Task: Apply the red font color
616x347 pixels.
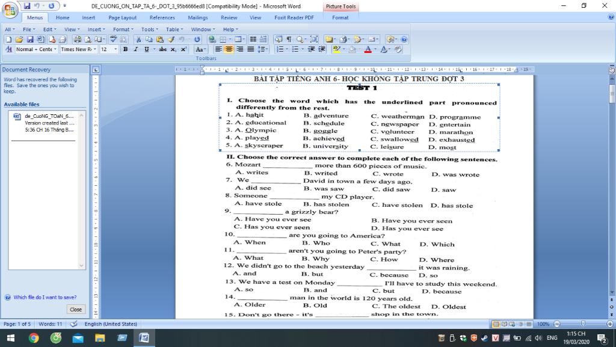Action: coord(368,49)
